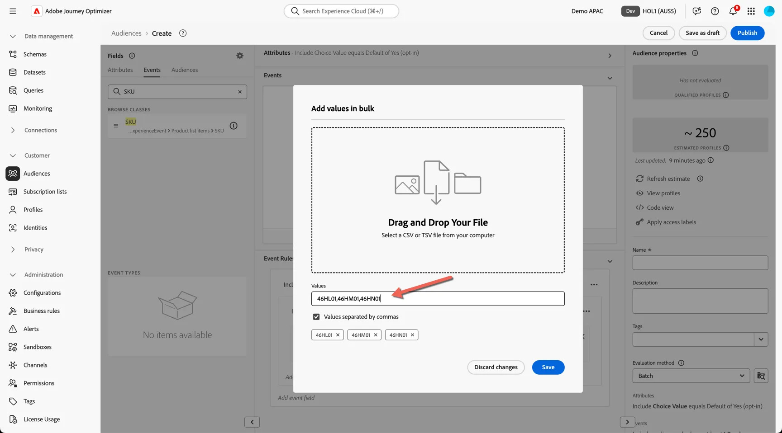
Task: Expand the Connections section
Action: [13, 130]
